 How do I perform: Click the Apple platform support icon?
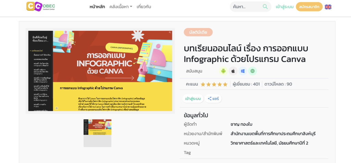(233, 71)
